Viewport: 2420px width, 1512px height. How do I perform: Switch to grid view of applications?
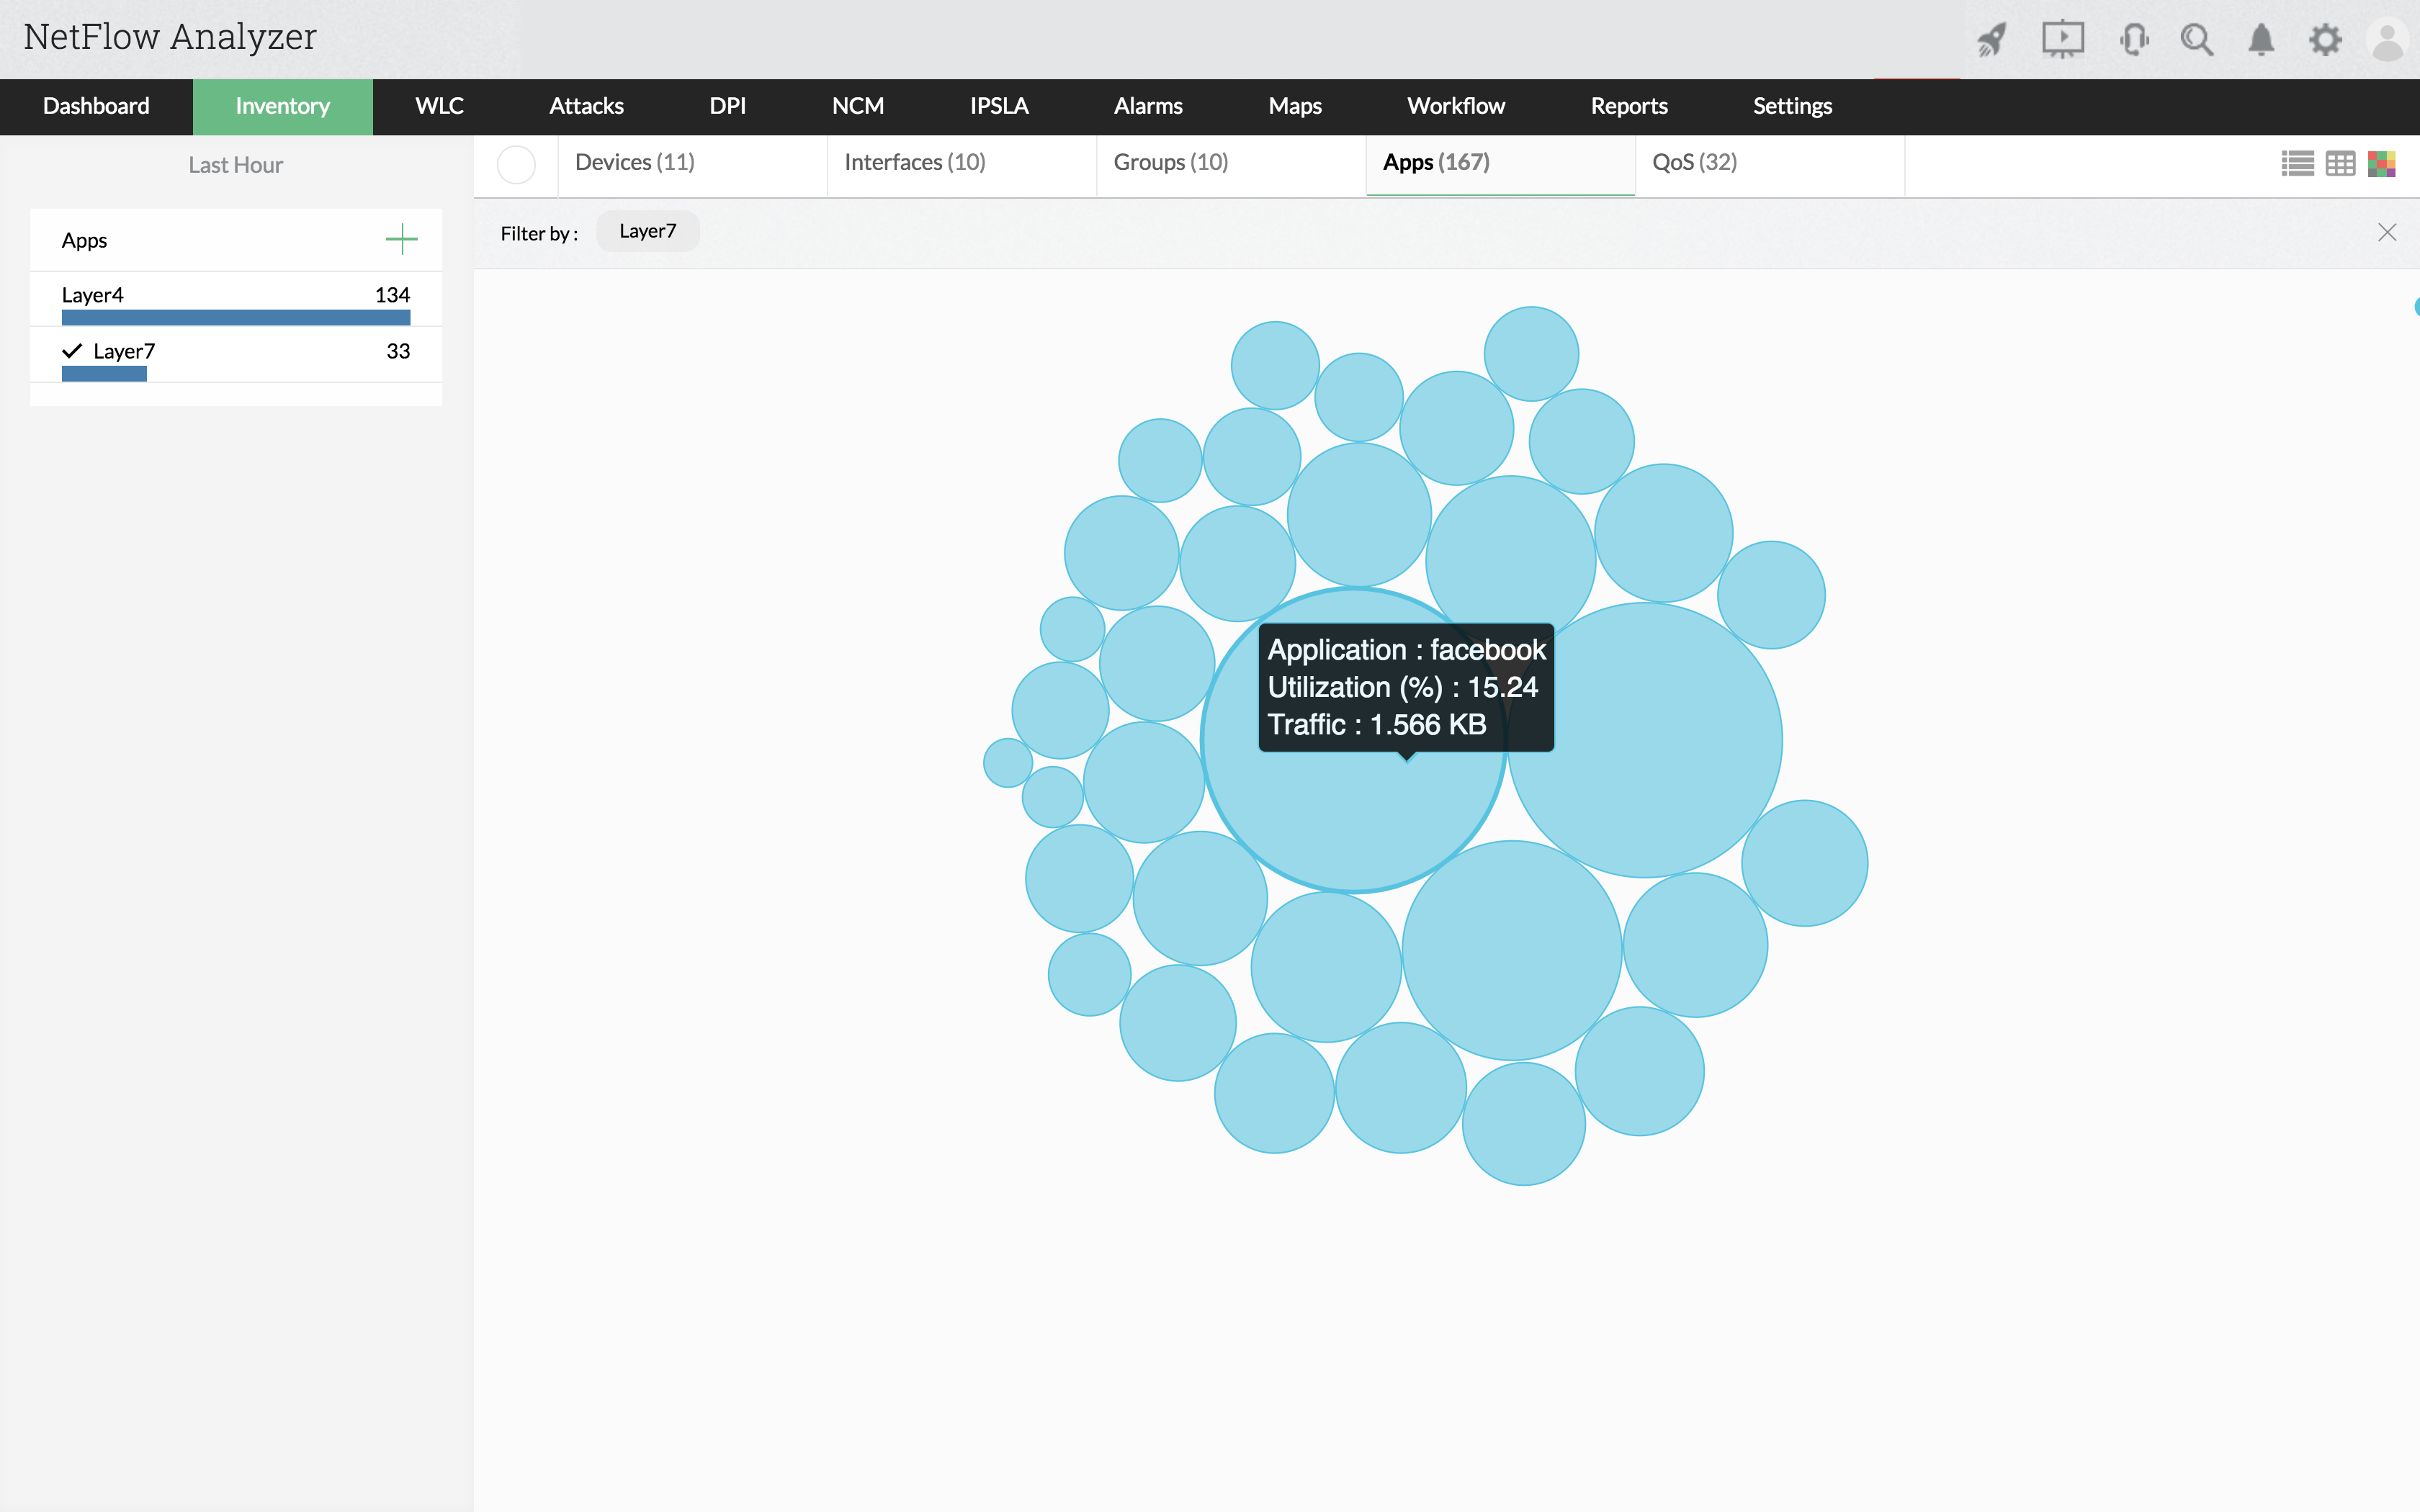pyautogui.click(x=2341, y=163)
